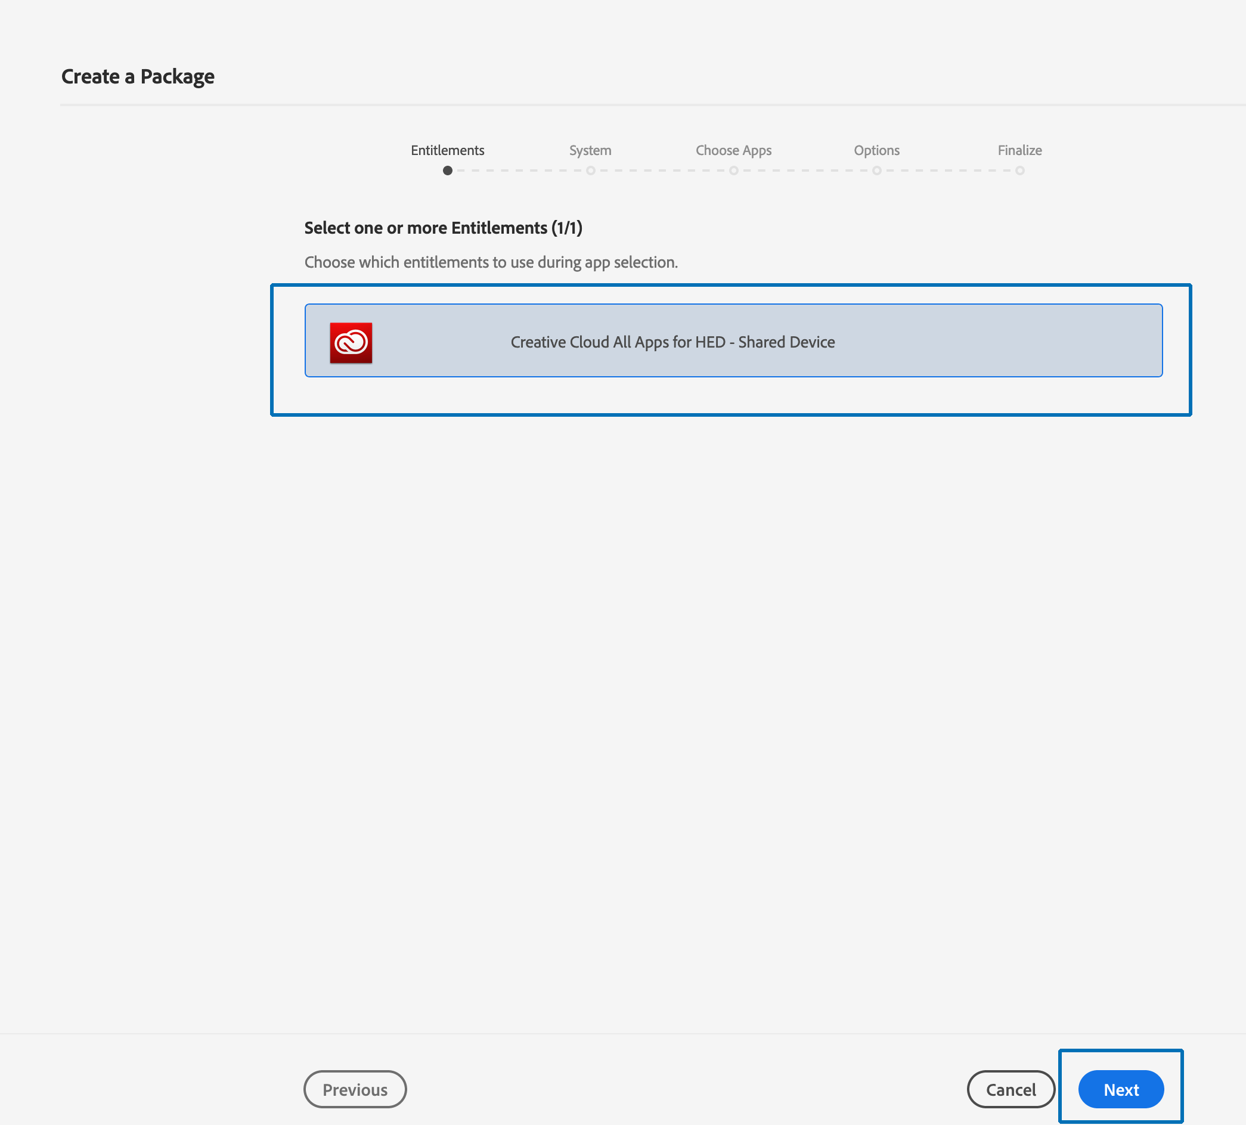The image size is (1246, 1125).
Task: Select the Finalize step label
Action: tap(1019, 150)
